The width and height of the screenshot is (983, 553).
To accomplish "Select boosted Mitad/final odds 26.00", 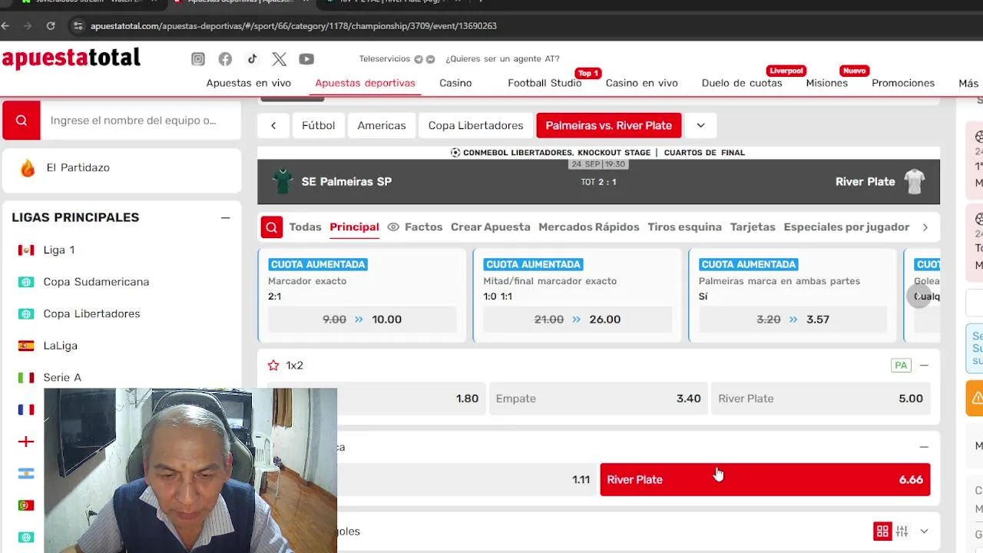I will (577, 320).
